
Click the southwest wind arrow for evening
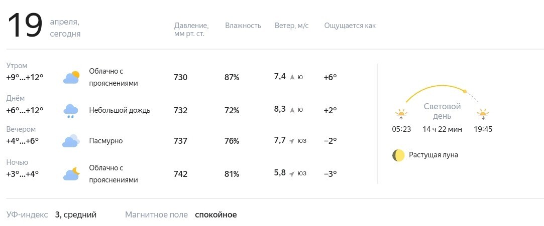coord(292,141)
